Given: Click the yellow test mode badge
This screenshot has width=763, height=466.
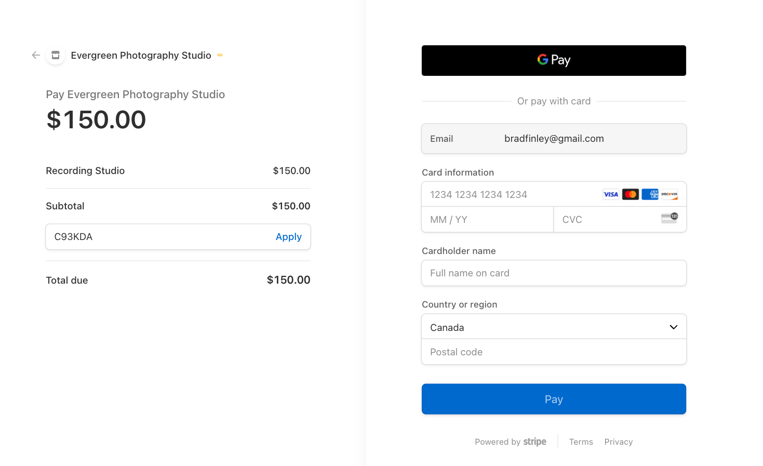Looking at the screenshot, I should click(x=220, y=55).
